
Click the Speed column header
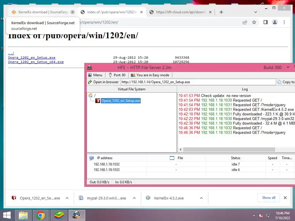tap(273, 158)
